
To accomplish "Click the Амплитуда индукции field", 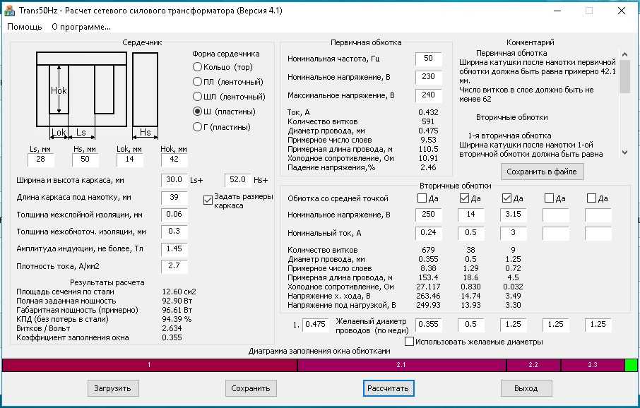I will [174, 249].
